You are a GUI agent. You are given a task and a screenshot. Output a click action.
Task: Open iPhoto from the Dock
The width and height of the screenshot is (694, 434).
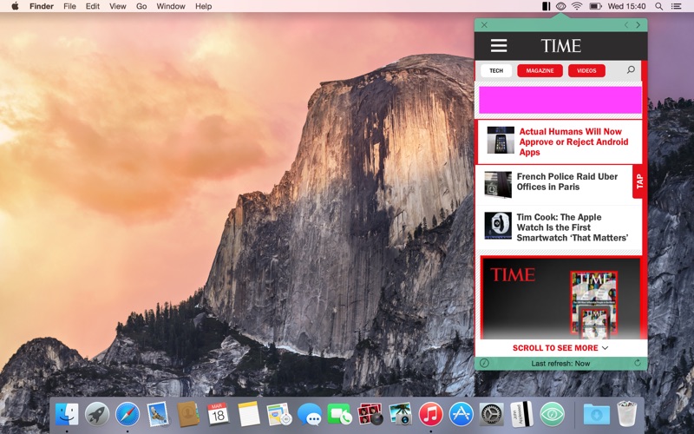pyautogui.click(x=401, y=415)
